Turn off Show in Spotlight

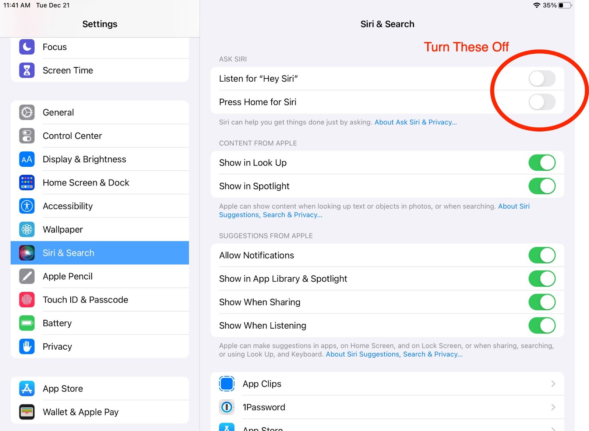542,186
